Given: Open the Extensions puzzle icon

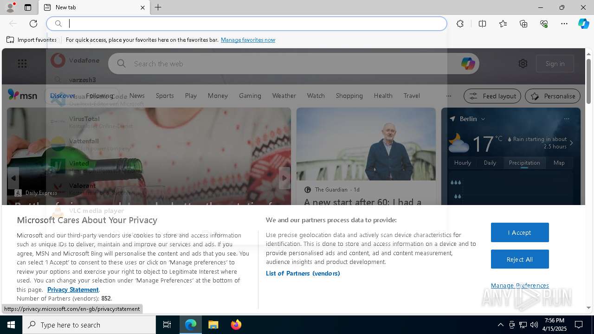Looking at the screenshot, I should pos(460,24).
